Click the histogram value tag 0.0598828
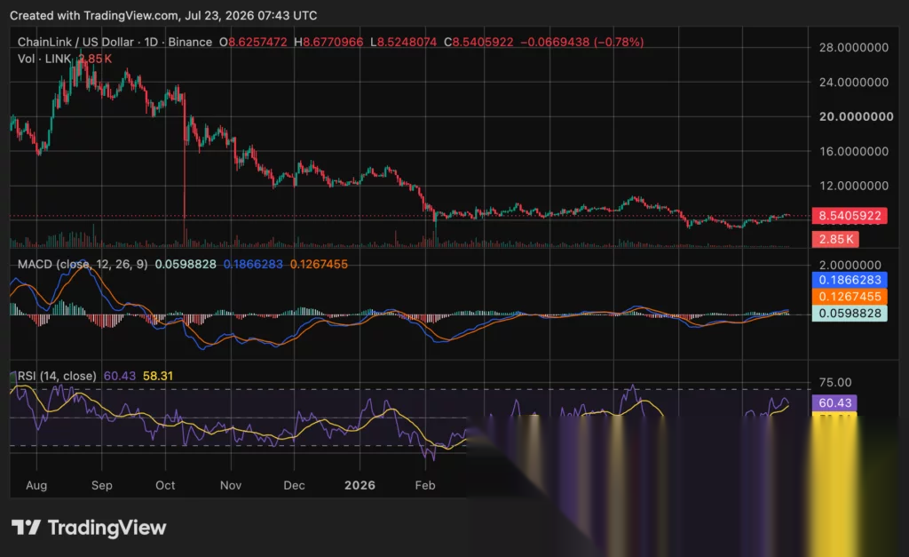The width and height of the screenshot is (909, 557). point(850,314)
